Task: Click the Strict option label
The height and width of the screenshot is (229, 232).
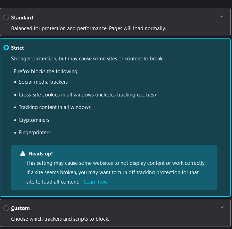Action: [x=17, y=48]
